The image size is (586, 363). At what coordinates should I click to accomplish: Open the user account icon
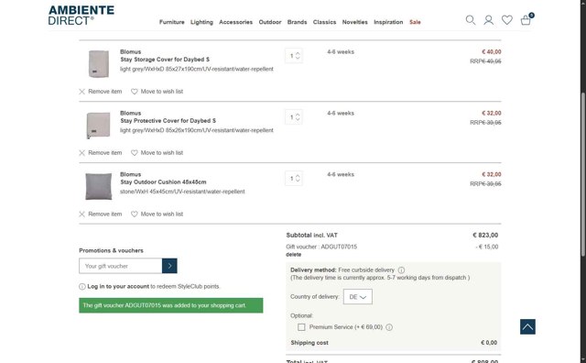(x=488, y=20)
